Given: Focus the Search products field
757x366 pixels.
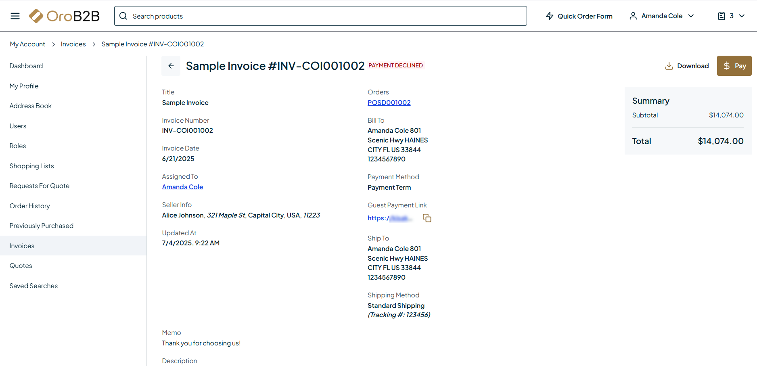Looking at the screenshot, I should pos(320,16).
